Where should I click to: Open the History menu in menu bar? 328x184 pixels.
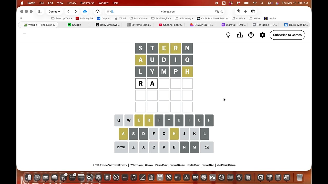(72, 3)
